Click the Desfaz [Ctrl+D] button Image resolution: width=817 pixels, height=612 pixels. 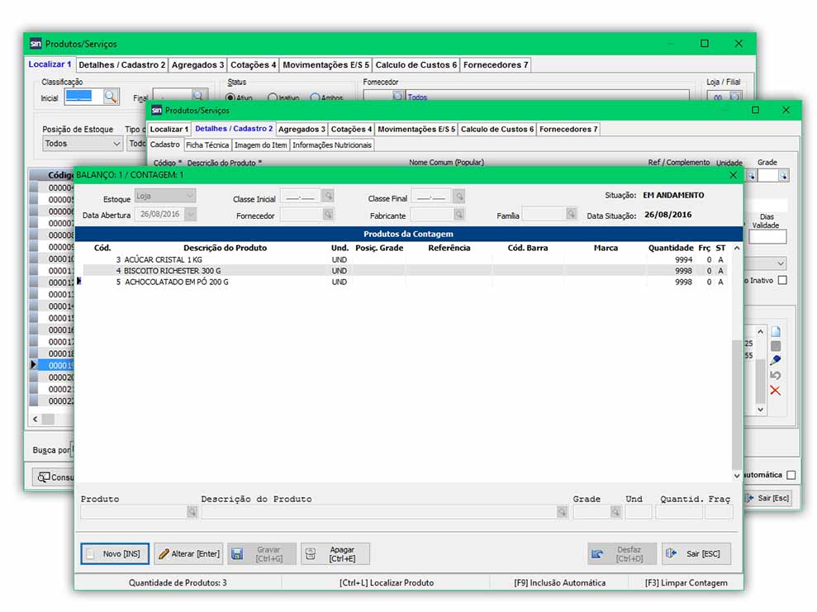[622, 553]
